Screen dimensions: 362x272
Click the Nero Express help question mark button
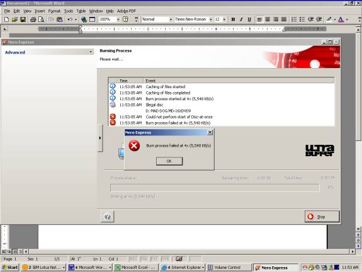[108, 217]
